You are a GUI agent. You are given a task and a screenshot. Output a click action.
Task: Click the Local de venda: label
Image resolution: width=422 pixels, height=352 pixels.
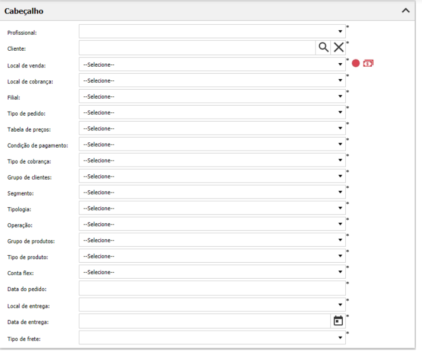click(x=27, y=66)
